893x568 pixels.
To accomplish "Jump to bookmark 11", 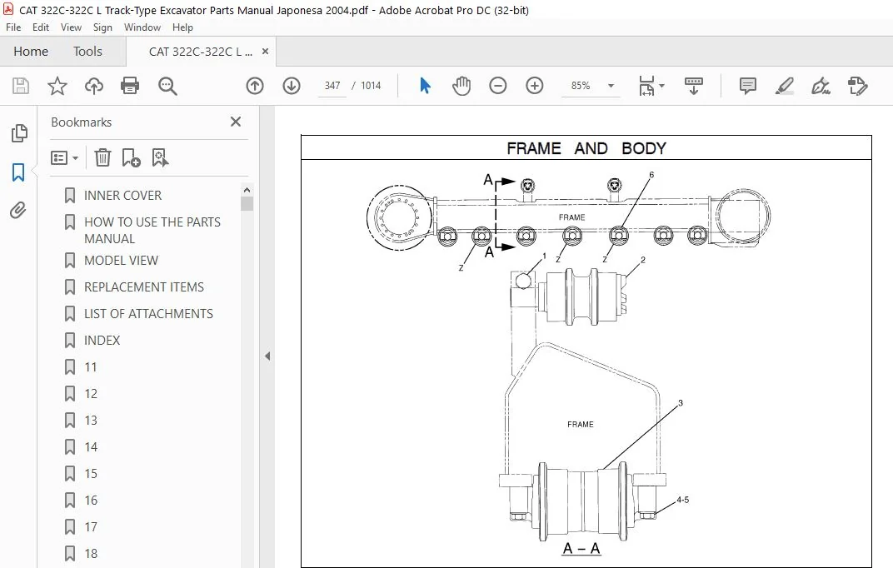I will tap(91, 367).
